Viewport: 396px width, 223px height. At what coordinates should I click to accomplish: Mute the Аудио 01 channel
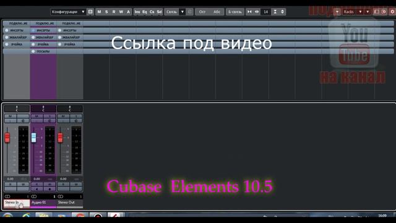tap(37, 116)
